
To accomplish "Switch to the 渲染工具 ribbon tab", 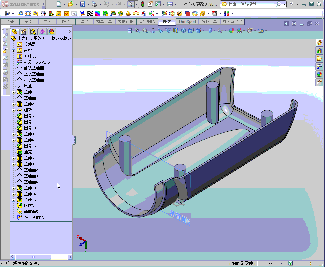I will (209, 22).
